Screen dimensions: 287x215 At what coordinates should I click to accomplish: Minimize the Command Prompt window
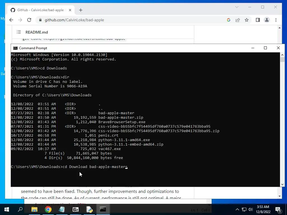tap(253, 48)
